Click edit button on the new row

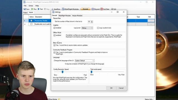(151, 24)
